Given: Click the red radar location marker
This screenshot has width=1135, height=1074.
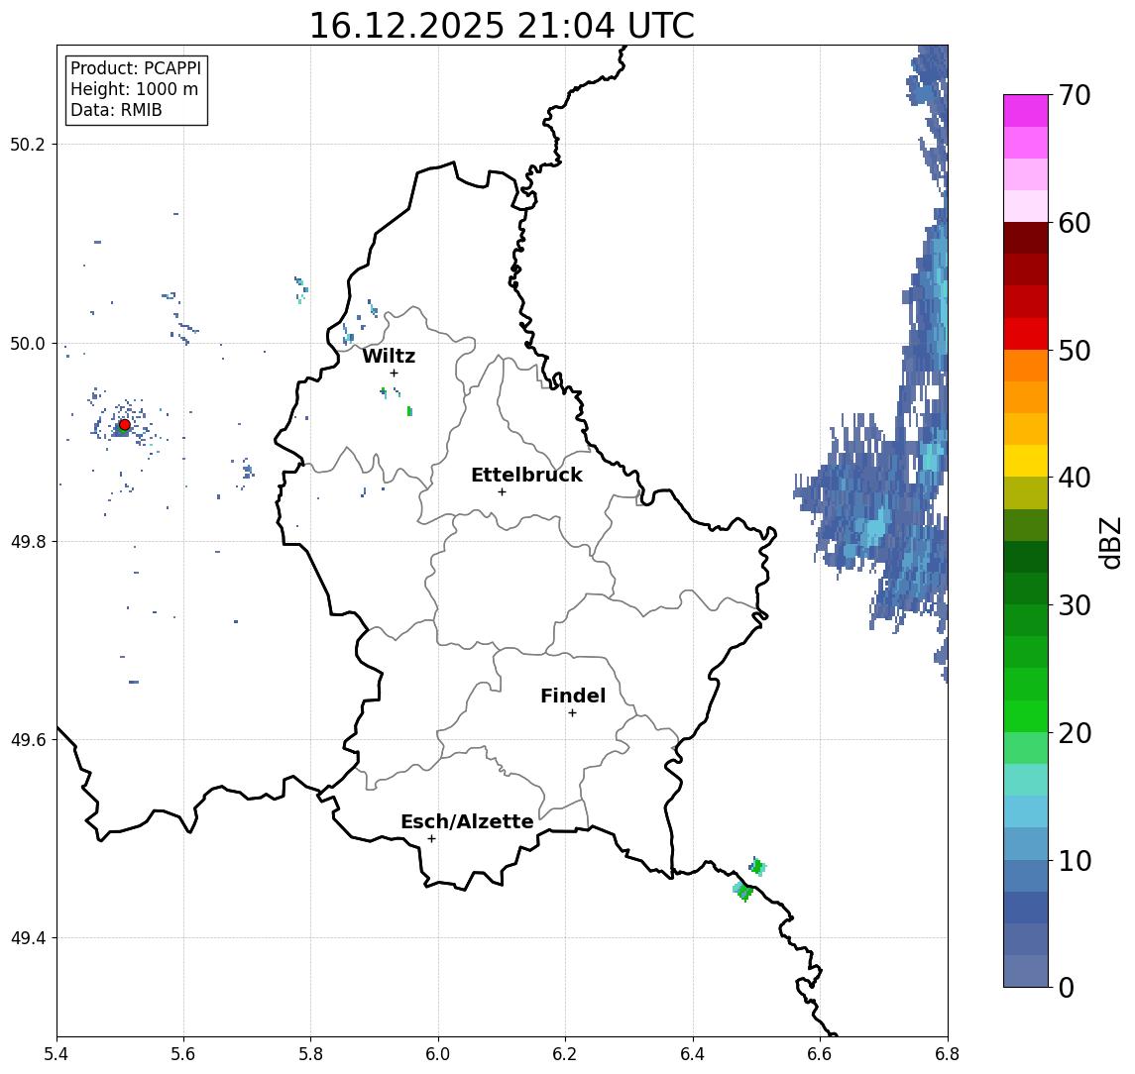Looking at the screenshot, I should click(125, 425).
